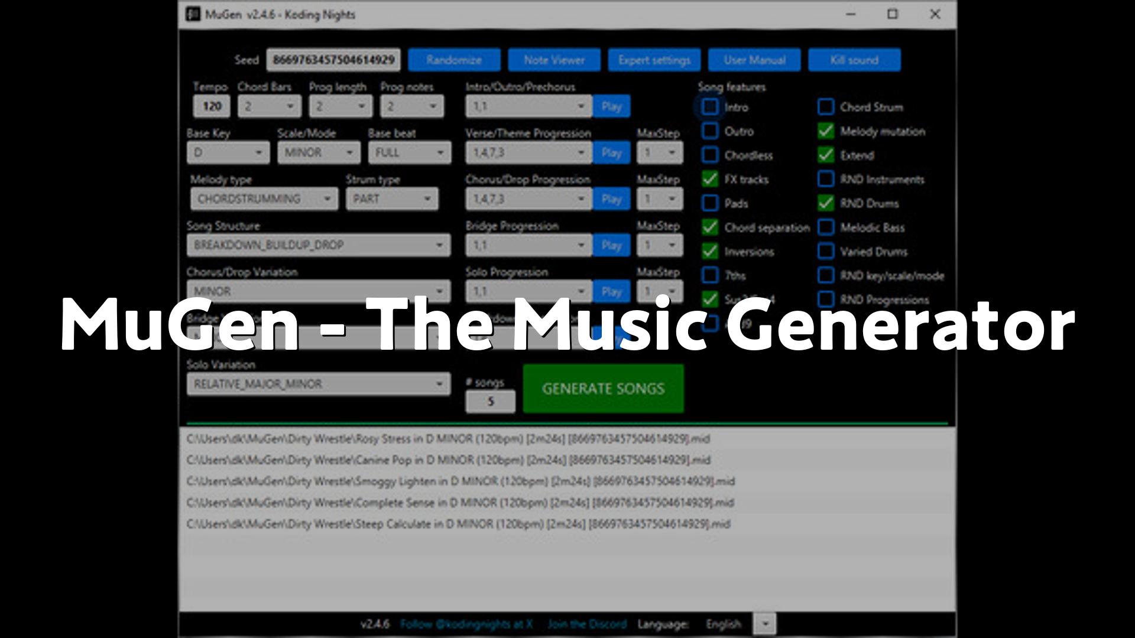Disable the Melody mutation checkbox
The height and width of the screenshot is (638, 1135).
tap(826, 131)
